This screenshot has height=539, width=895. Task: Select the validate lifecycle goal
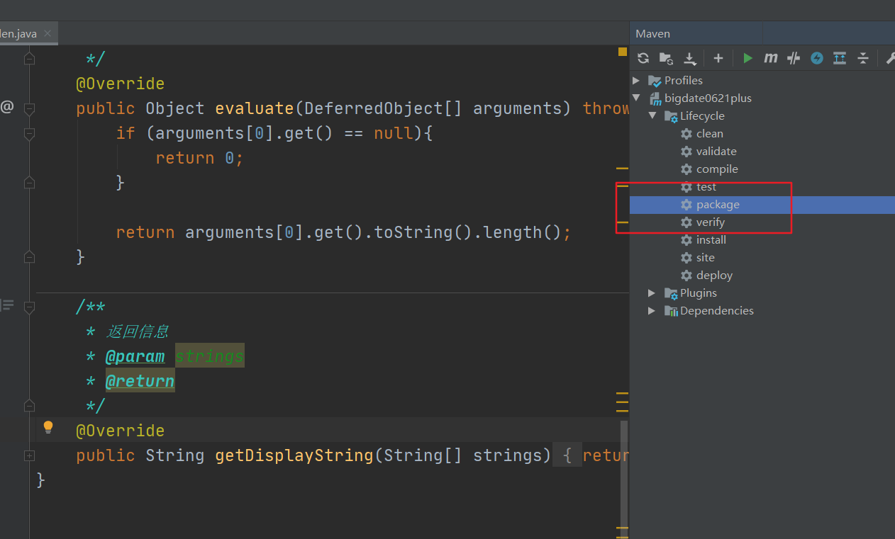[x=716, y=152]
